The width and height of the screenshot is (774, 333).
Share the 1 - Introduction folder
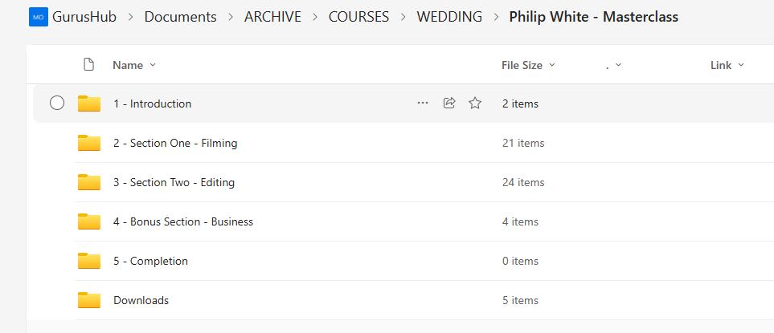click(x=449, y=104)
